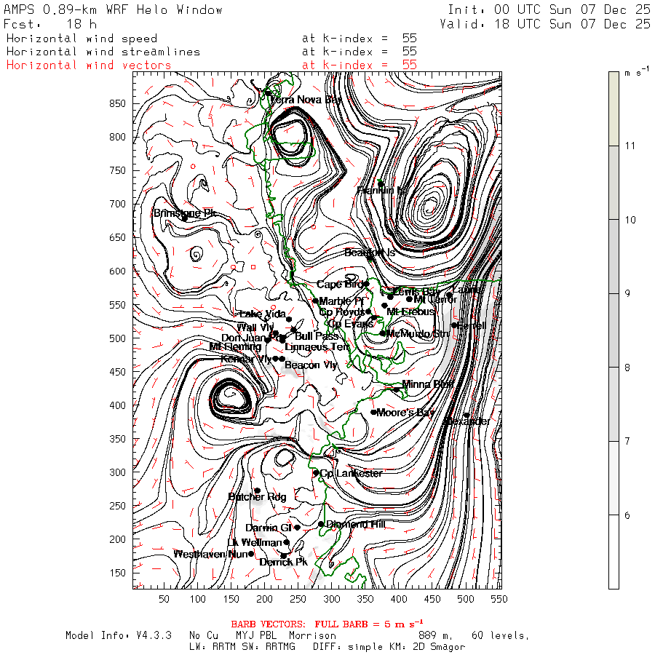Click the 'Mt Erebus' label
Screen dimensions: 655x655
tap(410, 311)
